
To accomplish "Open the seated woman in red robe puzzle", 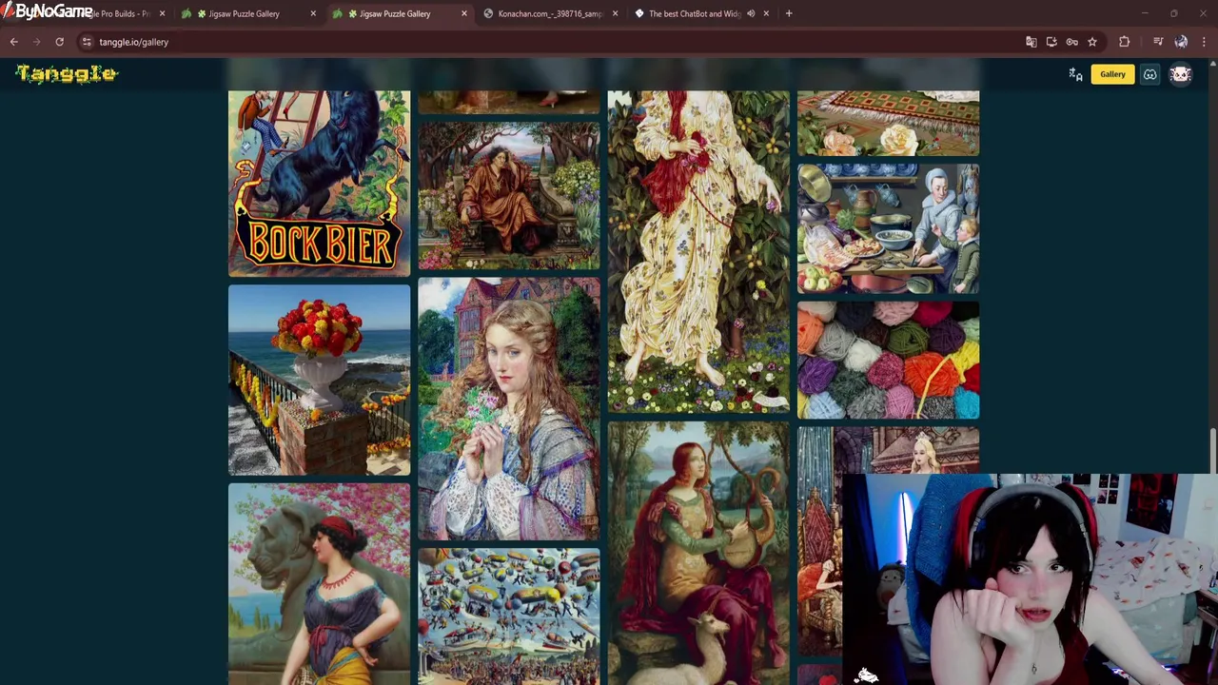I will 509,196.
